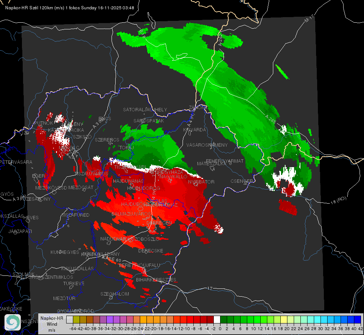Select the NAGYKALLO label
This screenshot has width=364, height=335.
[173, 177]
